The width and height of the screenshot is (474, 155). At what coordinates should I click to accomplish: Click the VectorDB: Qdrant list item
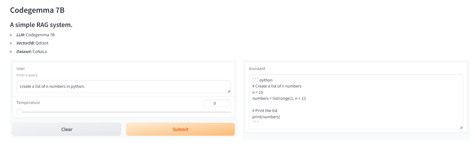coord(32,43)
